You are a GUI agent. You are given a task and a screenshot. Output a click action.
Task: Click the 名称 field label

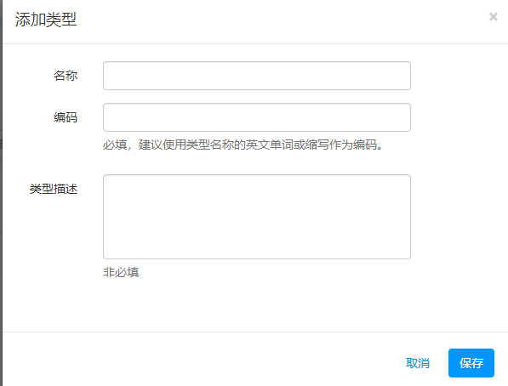[x=66, y=76]
